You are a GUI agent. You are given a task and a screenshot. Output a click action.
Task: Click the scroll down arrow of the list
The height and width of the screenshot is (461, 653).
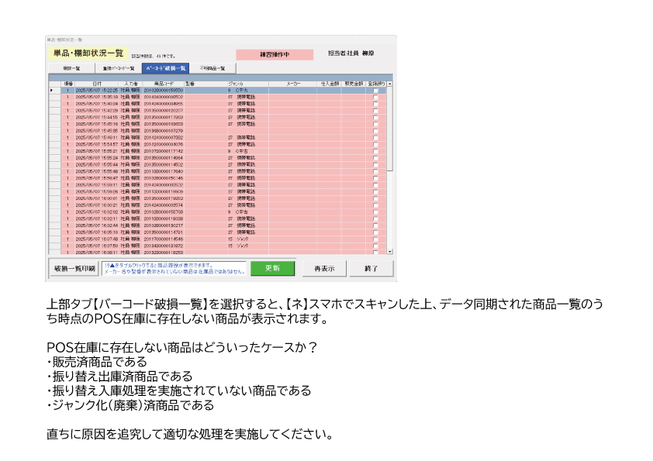pos(389,252)
